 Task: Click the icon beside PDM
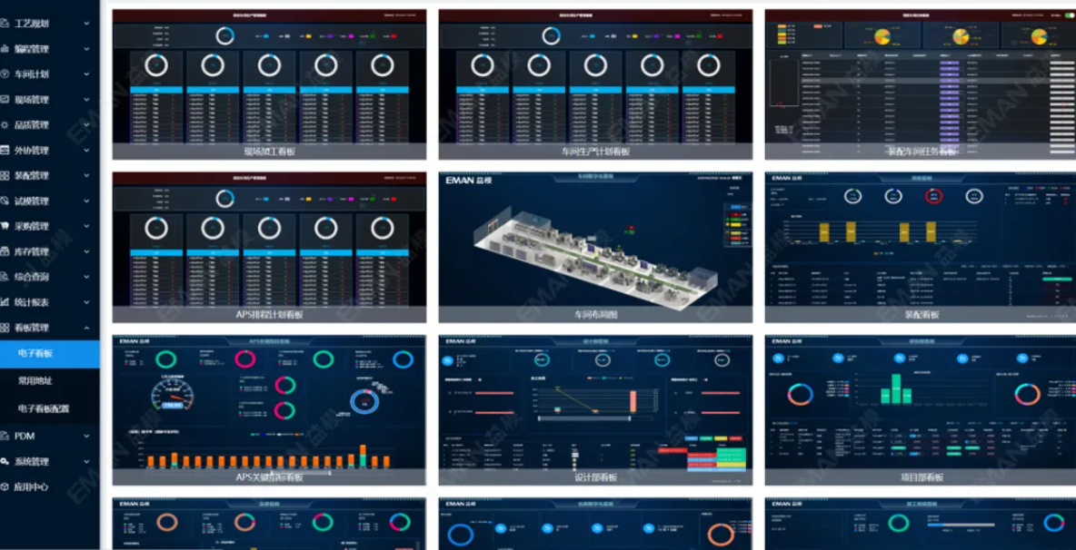point(5,436)
